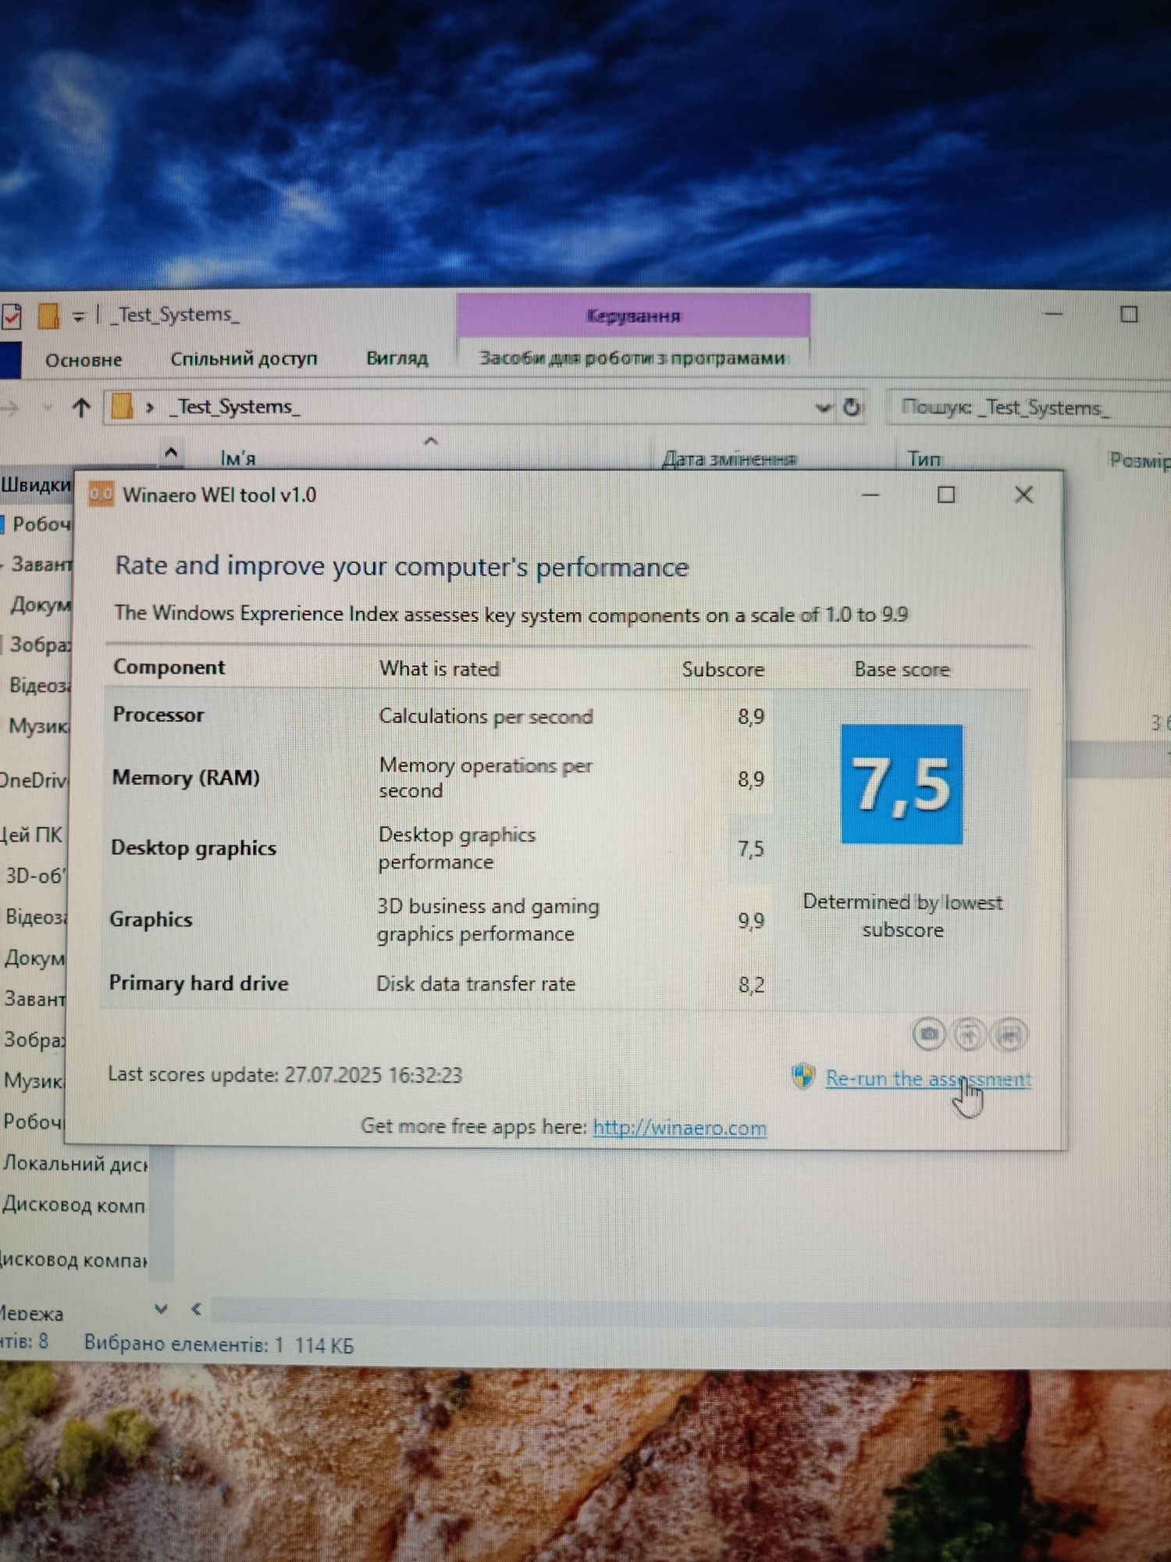The image size is (1171, 1562).
Task: Select 3D-об'єкти in navigation pane
Action: [x=35, y=876]
